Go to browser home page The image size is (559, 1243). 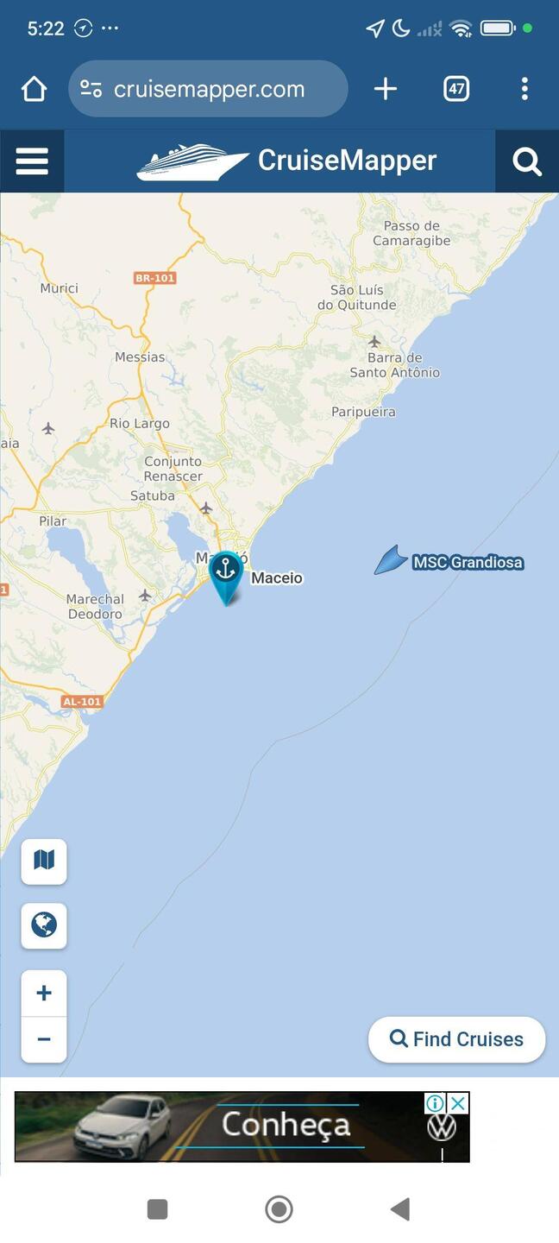(34, 89)
